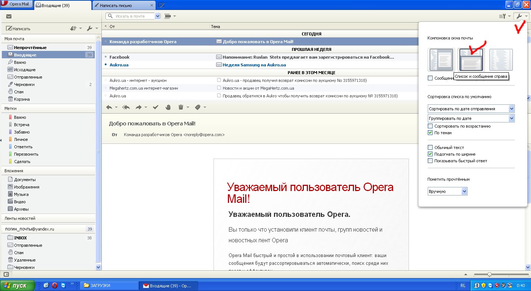Enable Показывать быстрый ответ checkbox
Image resolution: width=531 pixels, height=291 pixels.
[x=430, y=161]
